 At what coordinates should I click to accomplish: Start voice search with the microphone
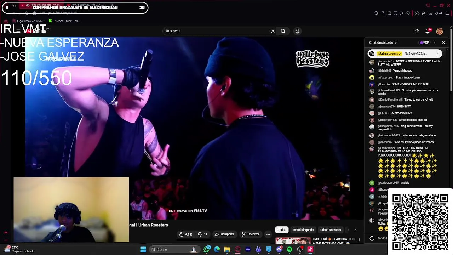click(297, 31)
